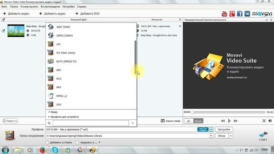The width and height of the screenshot is (274, 154).
Task: Open the Google+ icon link
Action: [232, 14]
